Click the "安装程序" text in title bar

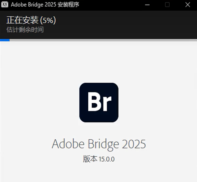point(68,5)
